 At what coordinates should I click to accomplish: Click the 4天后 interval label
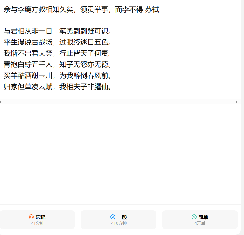(x=200, y=223)
